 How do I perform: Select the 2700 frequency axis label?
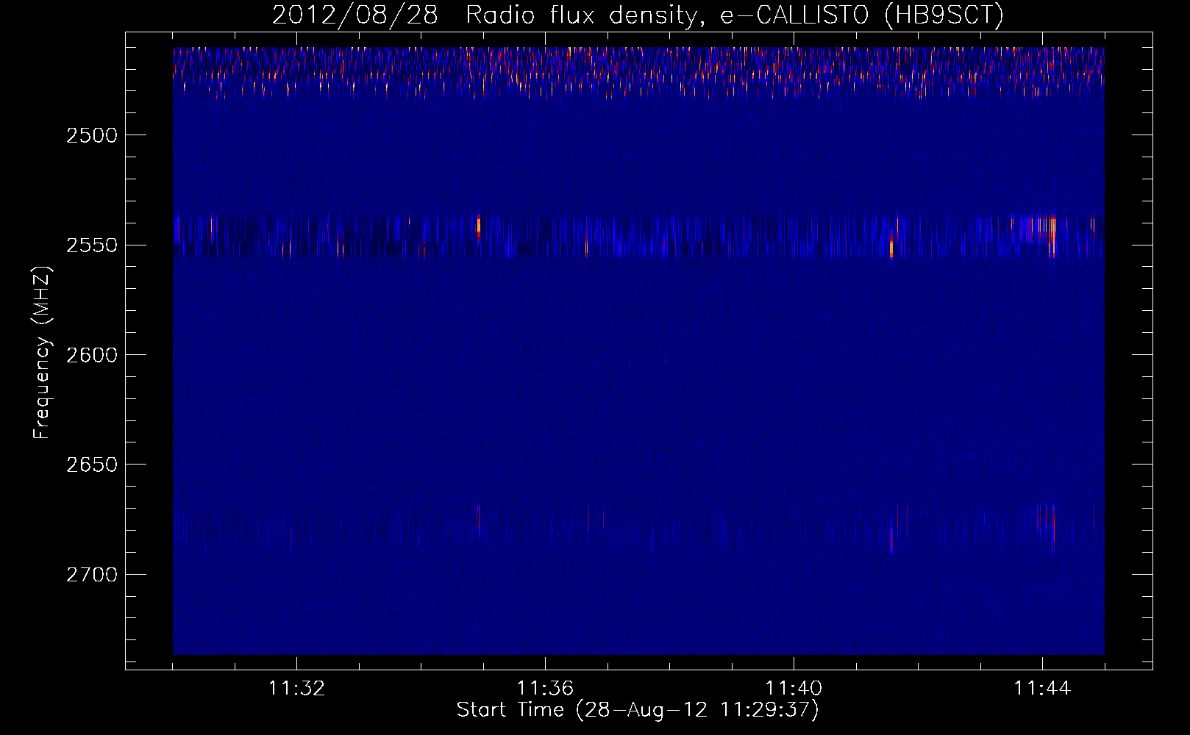click(91, 574)
